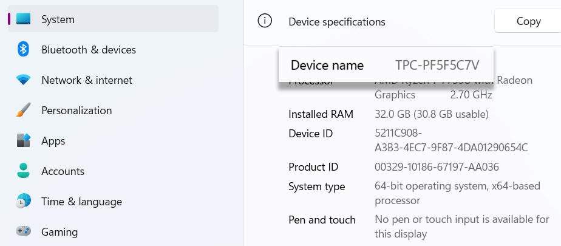Click the Accounts person icon
Screen dimensions: 561x246
pos(23,171)
